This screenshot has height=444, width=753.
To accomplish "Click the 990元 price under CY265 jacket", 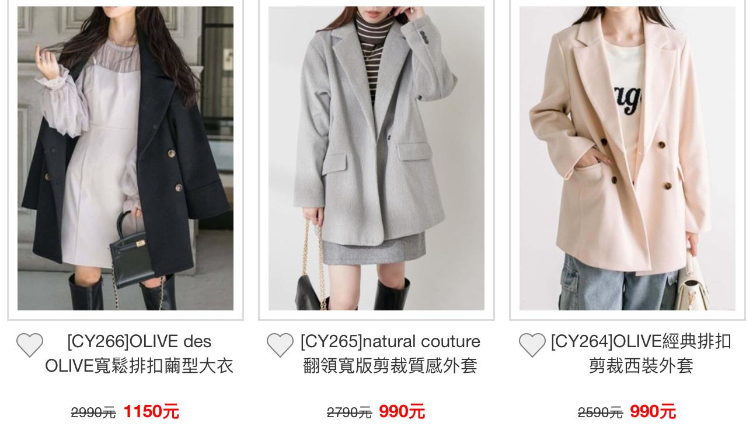I will [x=402, y=411].
